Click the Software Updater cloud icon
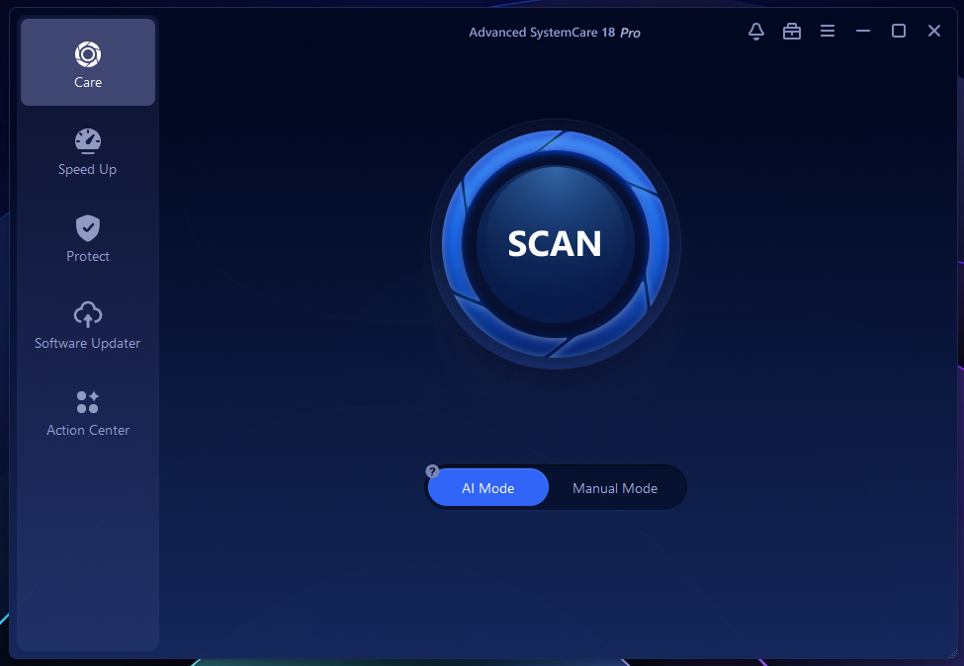Image resolution: width=964 pixels, height=666 pixels. coord(88,315)
